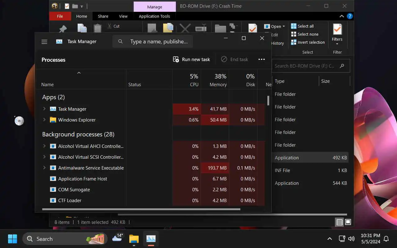Click the Manage contextual tab

pyautogui.click(x=155, y=7)
